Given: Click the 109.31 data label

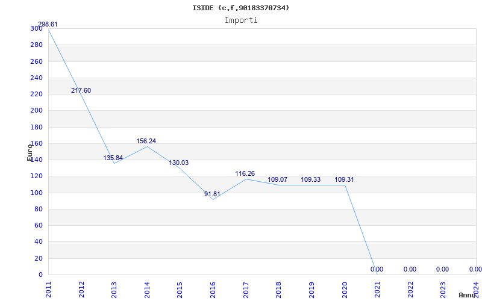Looking at the screenshot, I should click(x=344, y=179).
